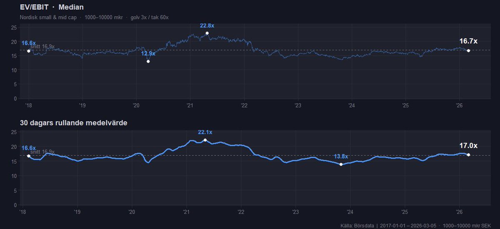Screen dimensions: 500x229
Task: Click "golv 3x / tak 60x" in the subtitle
Action: pyautogui.click(x=150, y=18)
